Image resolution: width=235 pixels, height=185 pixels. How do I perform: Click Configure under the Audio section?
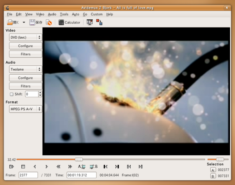25,78
